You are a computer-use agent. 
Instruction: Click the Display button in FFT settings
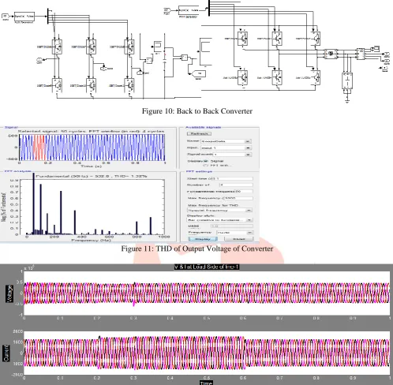pos(203,239)
